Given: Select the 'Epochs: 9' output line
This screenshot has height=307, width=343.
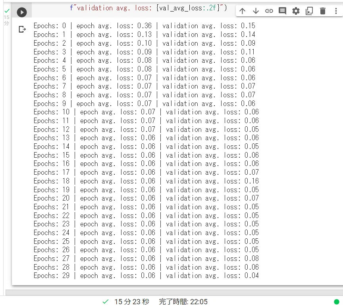Looking at the screenshot, I should [x=145, y=104].
